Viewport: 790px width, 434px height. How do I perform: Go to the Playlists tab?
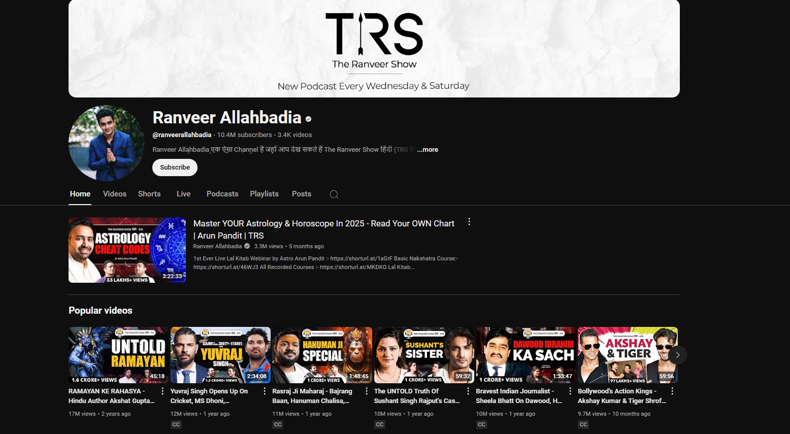(x=264, y=194)
